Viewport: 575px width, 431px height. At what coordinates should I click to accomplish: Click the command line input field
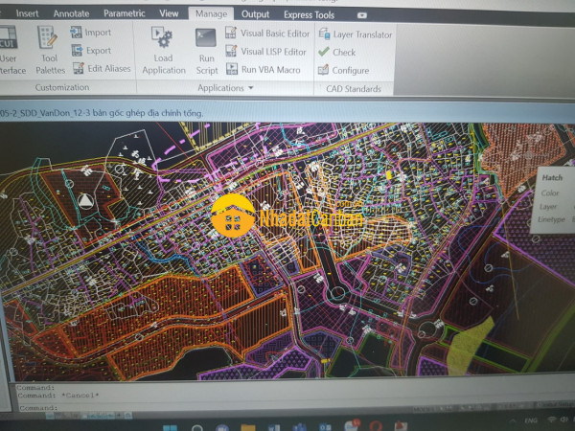click(192, 406)
